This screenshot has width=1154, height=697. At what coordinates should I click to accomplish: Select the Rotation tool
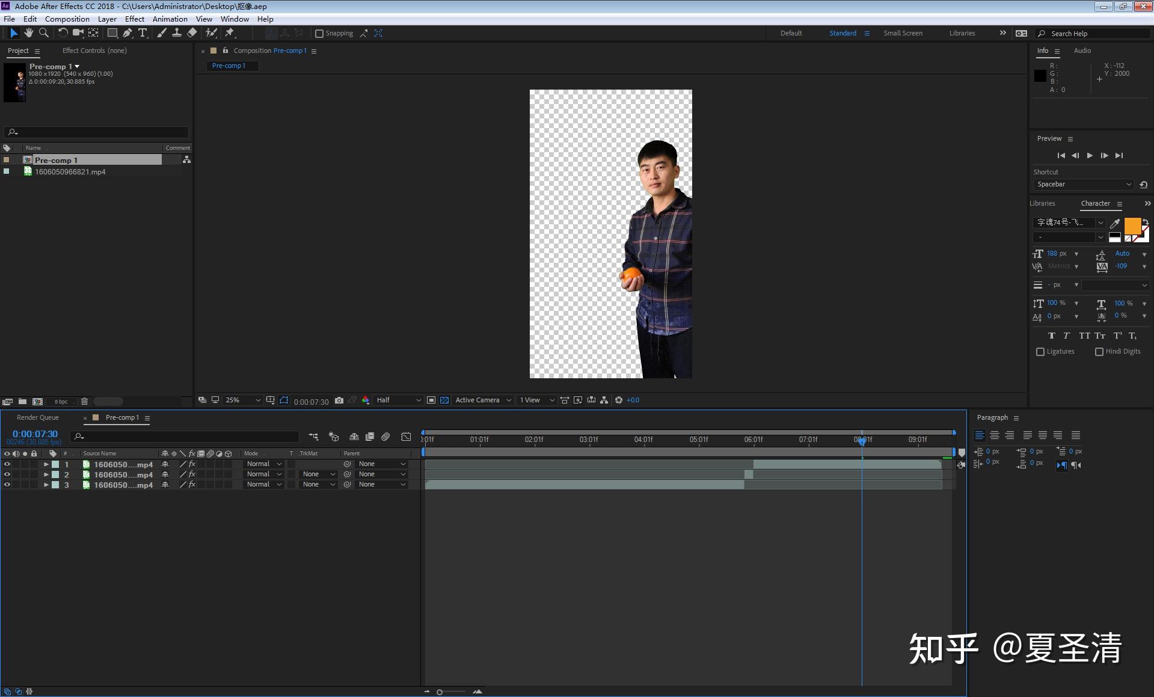coord(63,33)
